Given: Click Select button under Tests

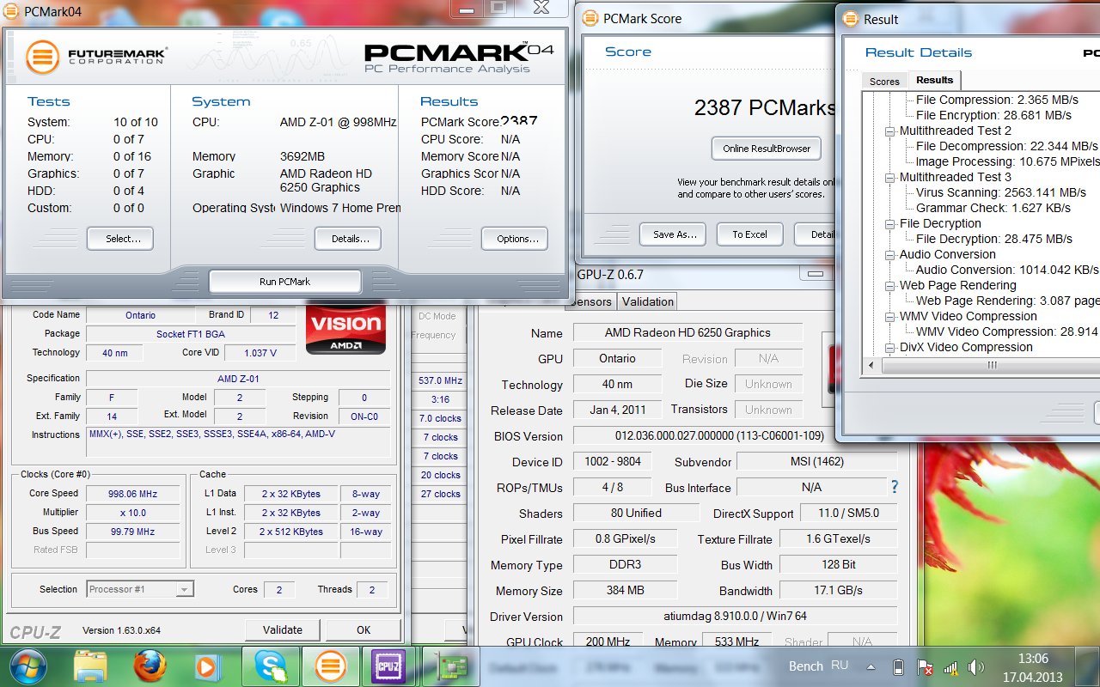Looking at the screenshot, I should point(120,239).
